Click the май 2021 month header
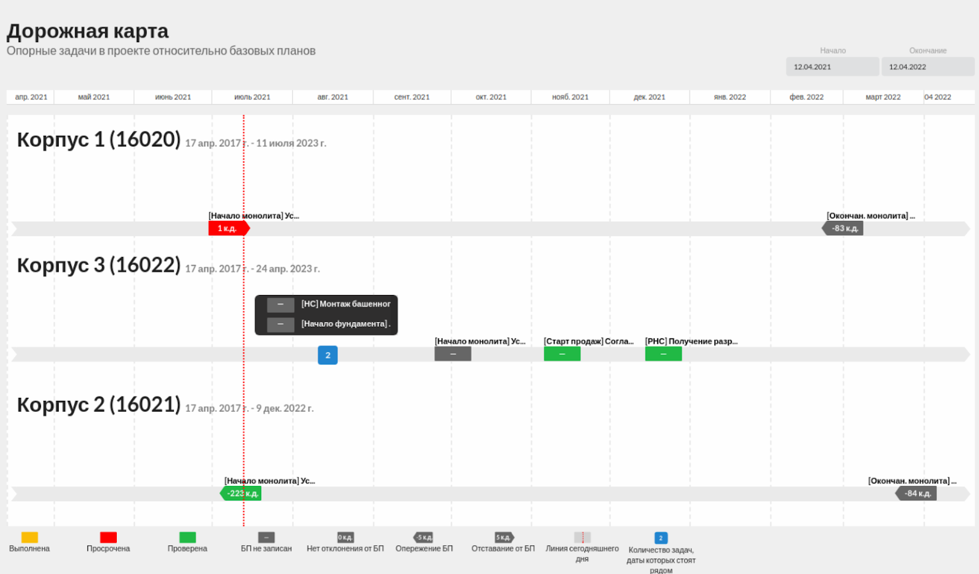This screenshot has height=574, width=979. point(94,97)
